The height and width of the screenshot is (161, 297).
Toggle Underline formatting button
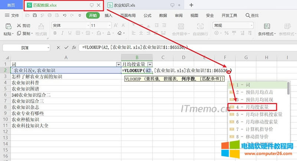[x=71, y=33]
